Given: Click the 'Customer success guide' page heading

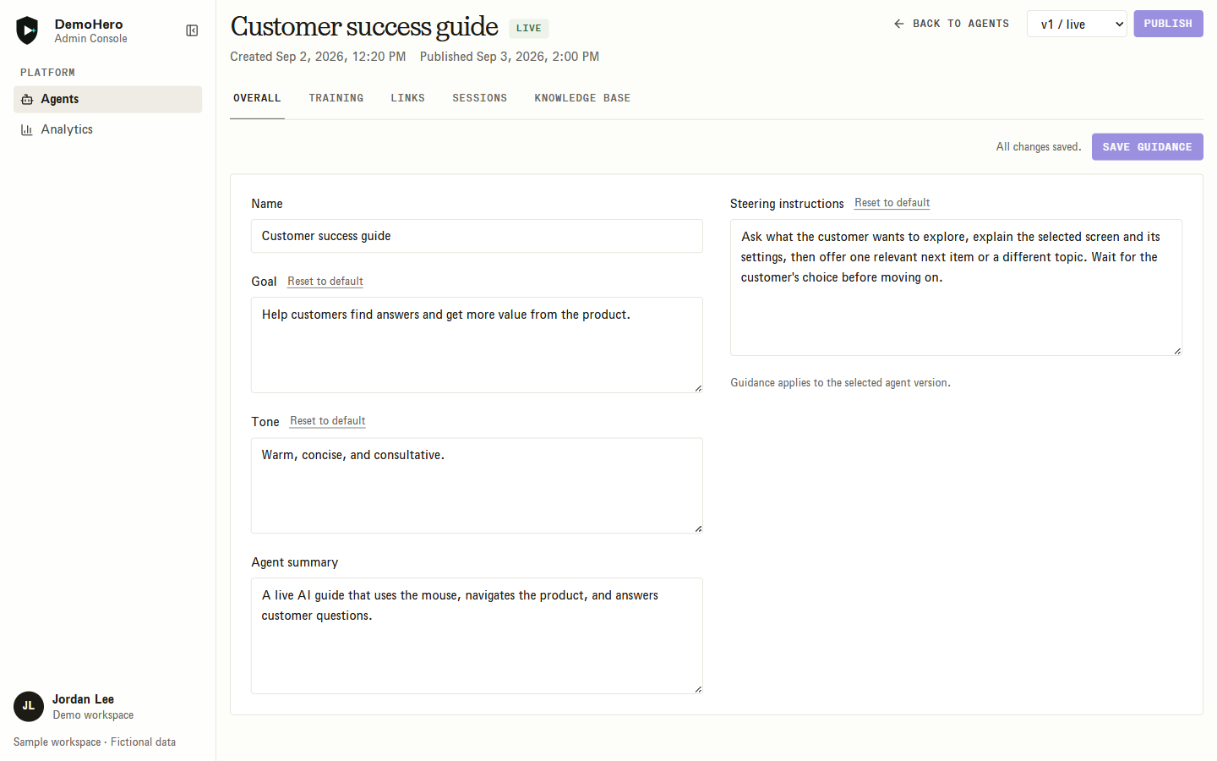Looking at the screenshot, I should click(x=364, y=27).
